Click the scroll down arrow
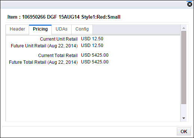Image resolution: width=194 pixels, height=138 pixels. pos(184,118)
